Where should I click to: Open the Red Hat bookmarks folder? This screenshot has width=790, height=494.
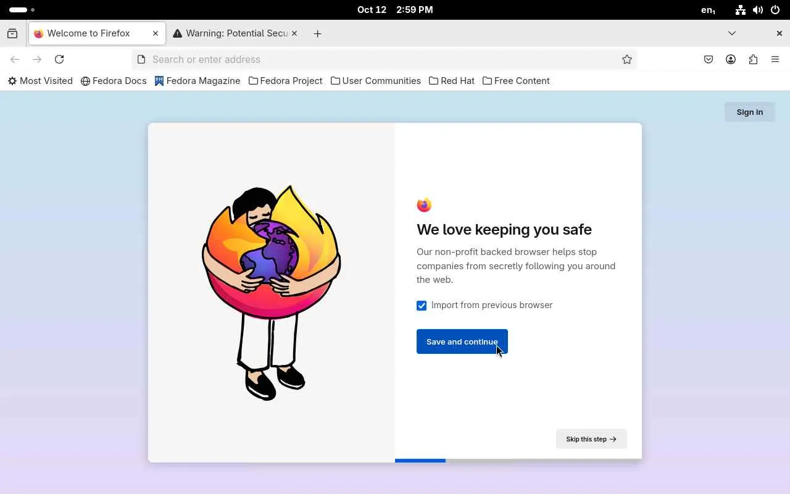click(x=452, y=81)
